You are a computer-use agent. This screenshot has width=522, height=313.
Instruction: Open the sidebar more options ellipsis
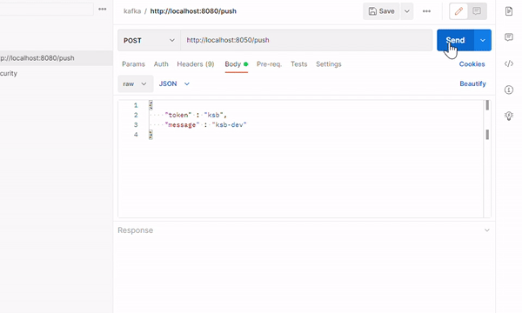click(x=102, y=10)
